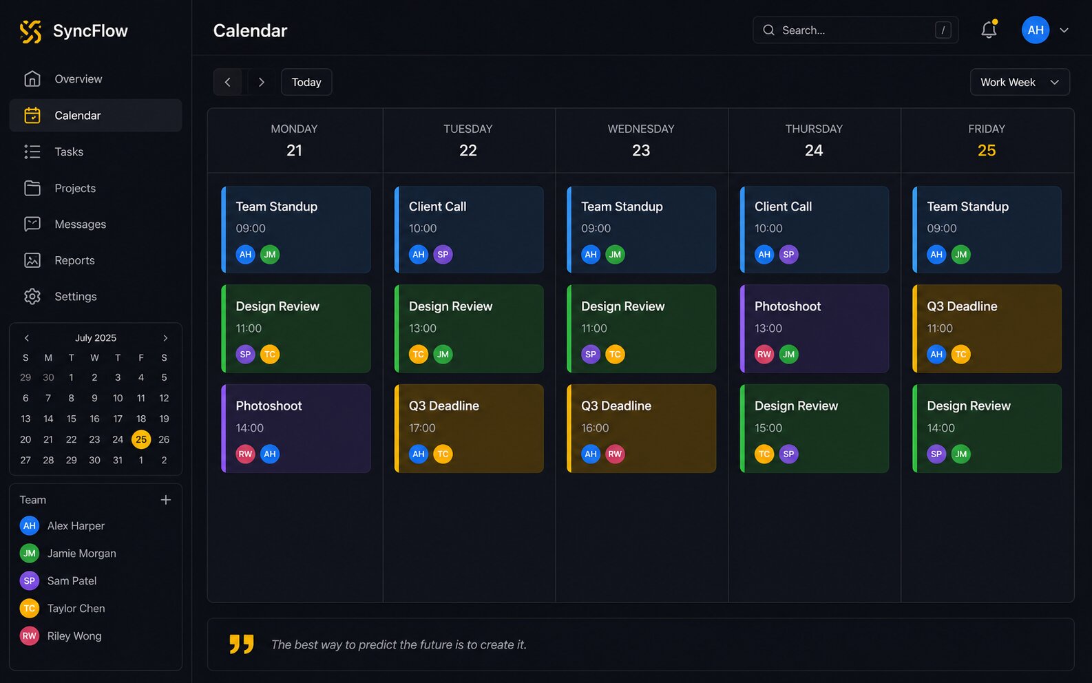
Task: Open Messages from the sidebar
Action: (81, 224)
